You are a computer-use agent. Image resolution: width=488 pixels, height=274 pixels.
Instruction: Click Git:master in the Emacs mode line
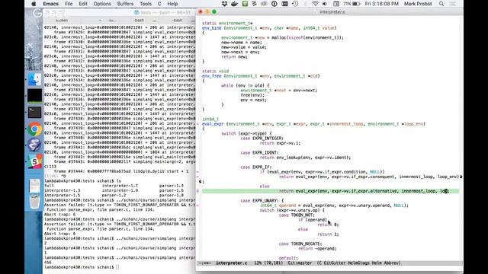[x=300, y=263]
